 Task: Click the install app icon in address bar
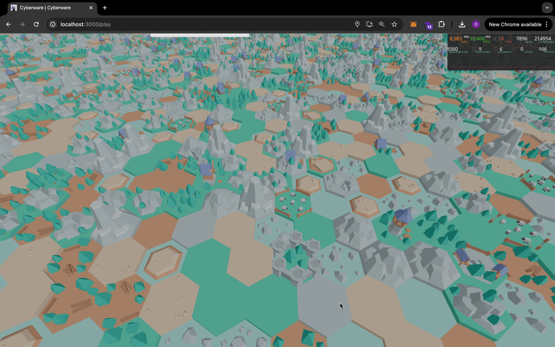pos(369,24)
